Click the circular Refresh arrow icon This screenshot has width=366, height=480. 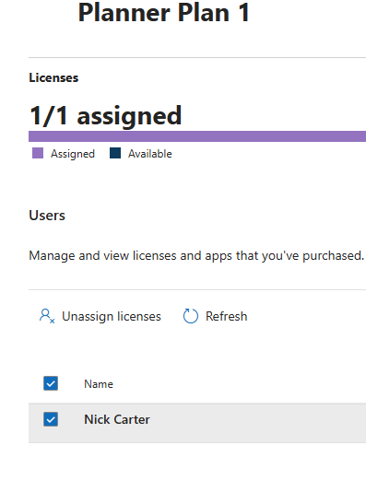tap(191, 316)
